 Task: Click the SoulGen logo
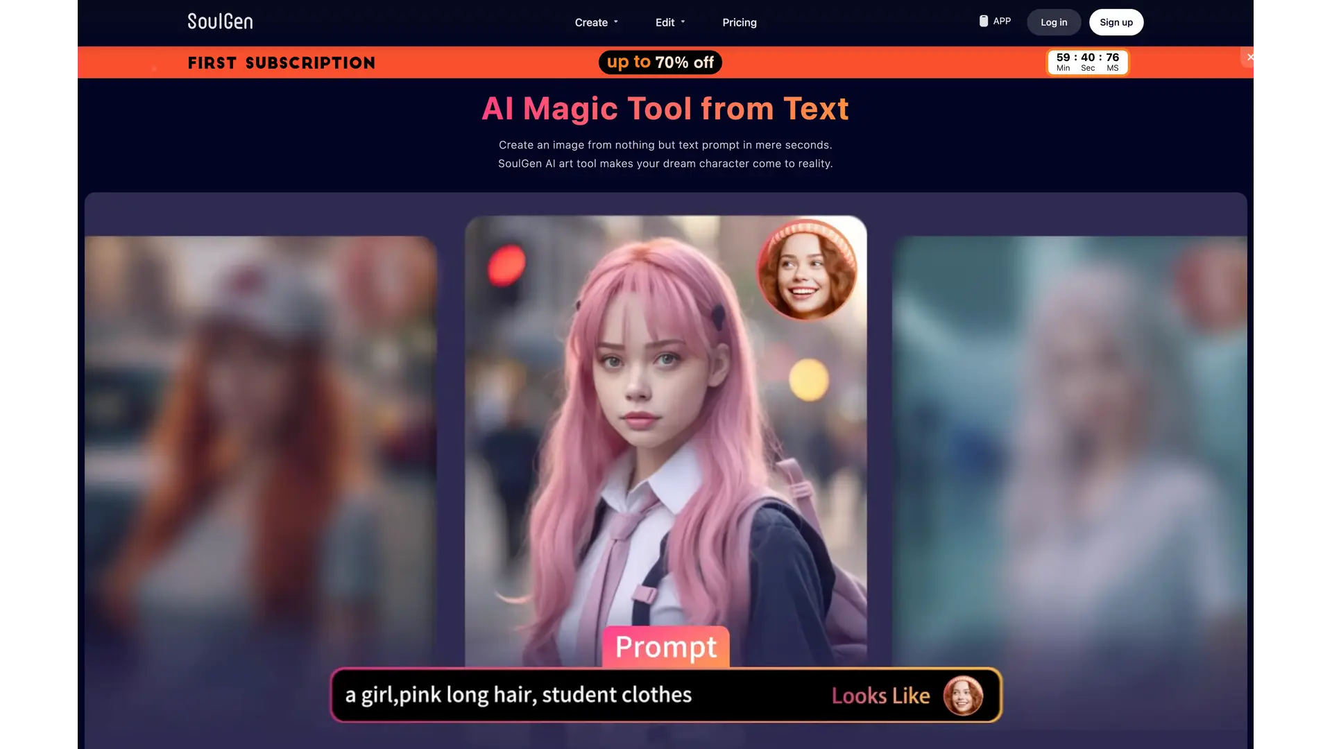220,21
